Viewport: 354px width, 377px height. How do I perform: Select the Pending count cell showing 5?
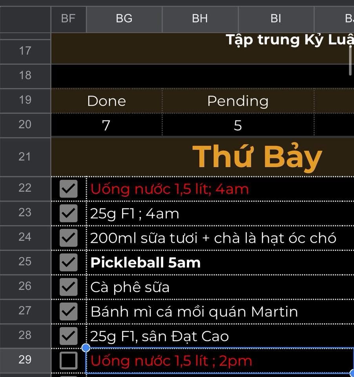238,126
